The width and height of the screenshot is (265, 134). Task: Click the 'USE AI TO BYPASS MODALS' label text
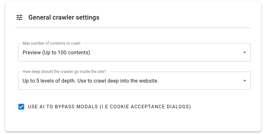click(63, 107)
